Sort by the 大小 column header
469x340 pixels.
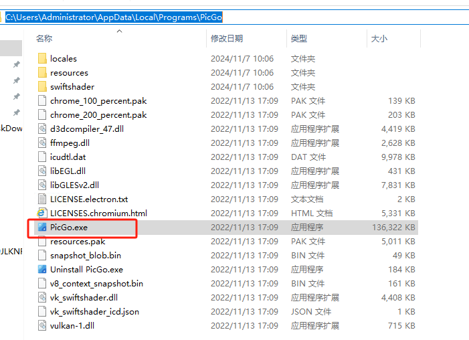point(379,39)
